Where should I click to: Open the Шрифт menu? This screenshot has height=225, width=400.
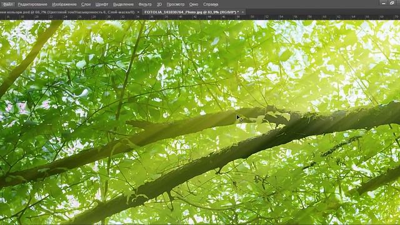pyautogui.click(x=101, y=4)
